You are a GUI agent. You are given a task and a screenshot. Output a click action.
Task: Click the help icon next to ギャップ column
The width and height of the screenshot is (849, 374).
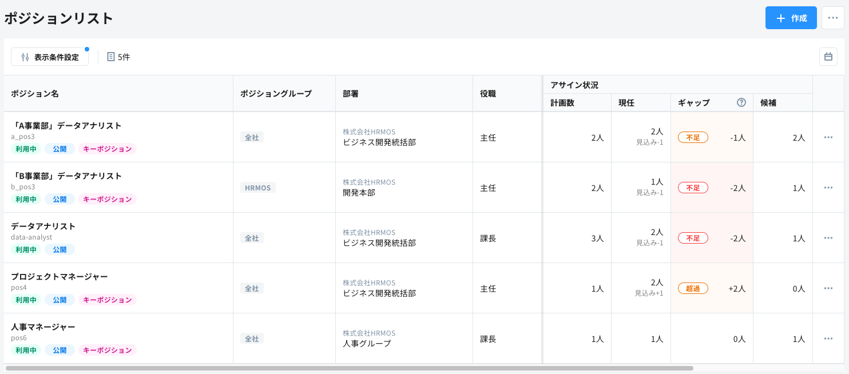(741, 102)
